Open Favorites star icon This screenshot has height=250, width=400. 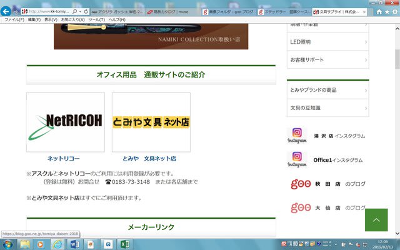click(387, 12)
